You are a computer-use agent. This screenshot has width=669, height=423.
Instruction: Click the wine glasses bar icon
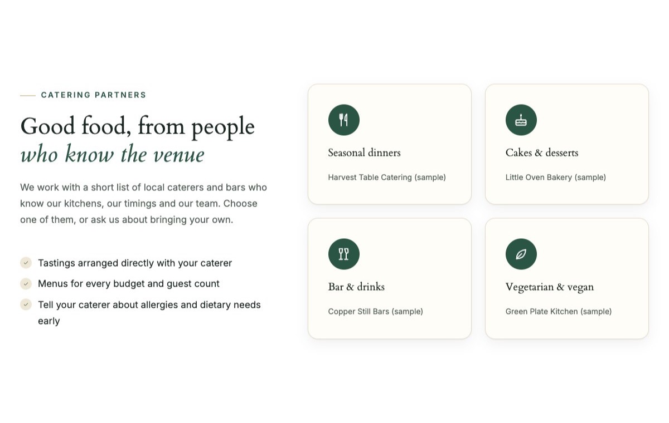click(x=344, y=254)
